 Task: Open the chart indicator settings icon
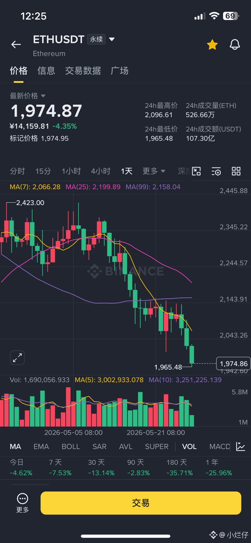point(216,171)
